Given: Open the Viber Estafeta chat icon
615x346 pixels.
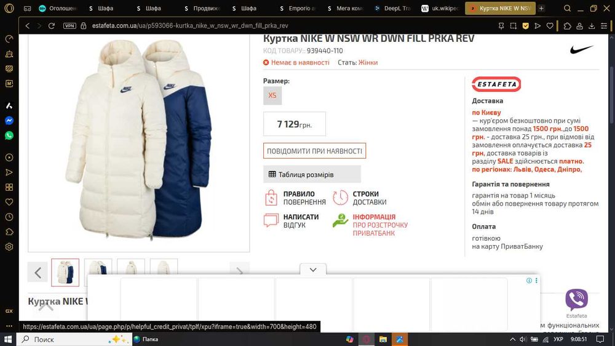Looking at the screenshot, I should (x=577, y=300).
